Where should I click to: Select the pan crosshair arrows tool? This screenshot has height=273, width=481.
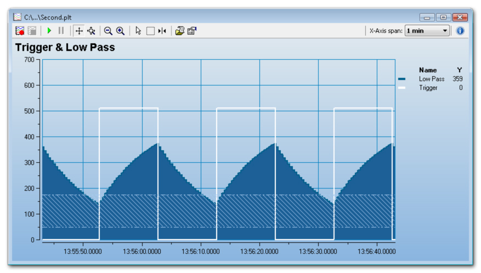pos(80,31)
